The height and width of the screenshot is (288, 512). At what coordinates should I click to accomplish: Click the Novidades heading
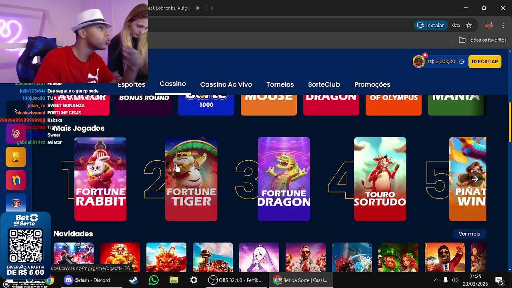73,234
